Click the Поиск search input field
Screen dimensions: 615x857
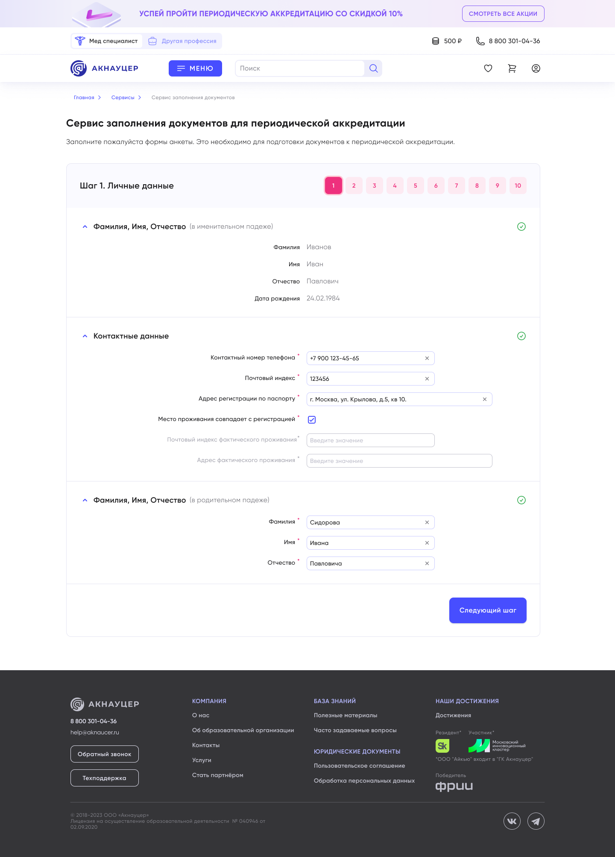pos(299,68)
